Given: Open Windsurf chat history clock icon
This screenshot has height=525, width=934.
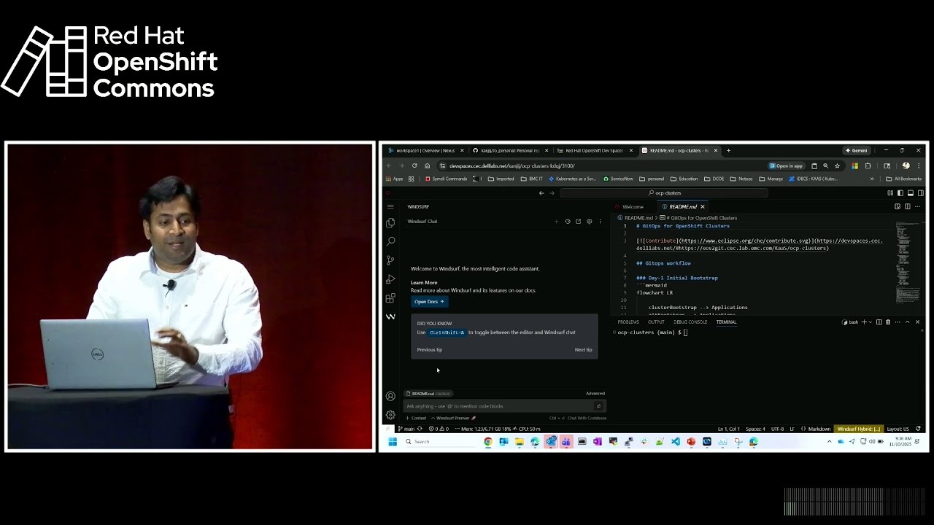Looking at the screenshot, I should tap(567, 221).
